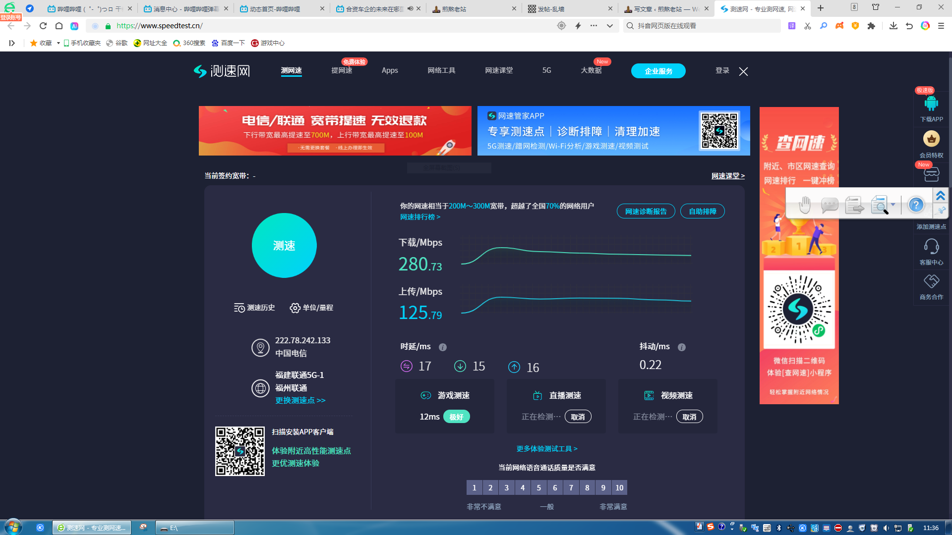
Task: Select rating 1 for voice quality
Action: (x=474, y=488)
